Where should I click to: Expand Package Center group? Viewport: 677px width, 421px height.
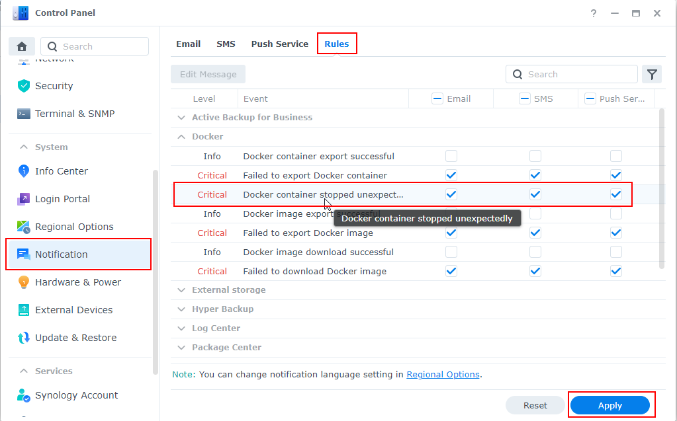point(181,347)
